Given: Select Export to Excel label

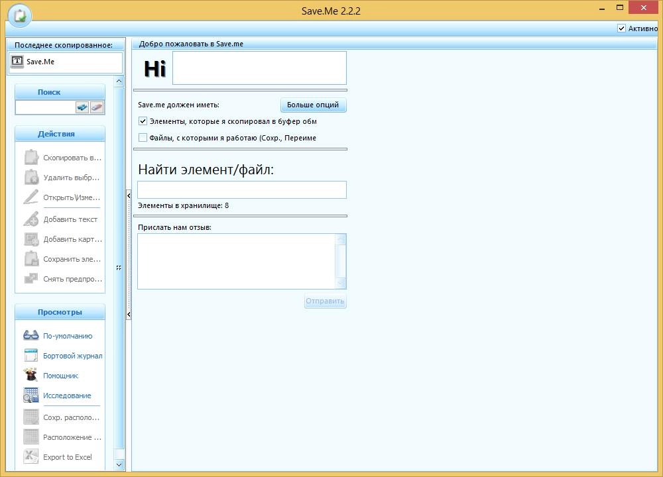Looking at the screenshot, I should pos(68,457).
